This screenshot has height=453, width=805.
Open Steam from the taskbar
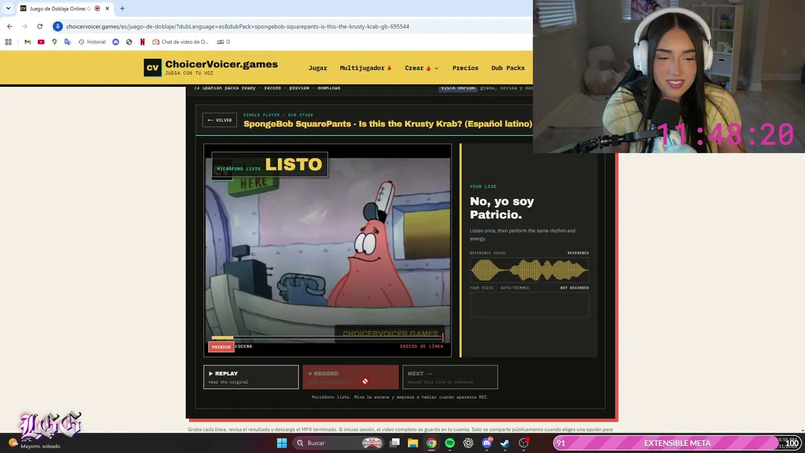point(505,443)
